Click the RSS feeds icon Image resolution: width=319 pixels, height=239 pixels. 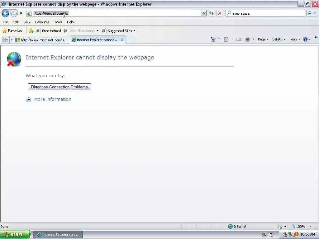pos(226,40)
